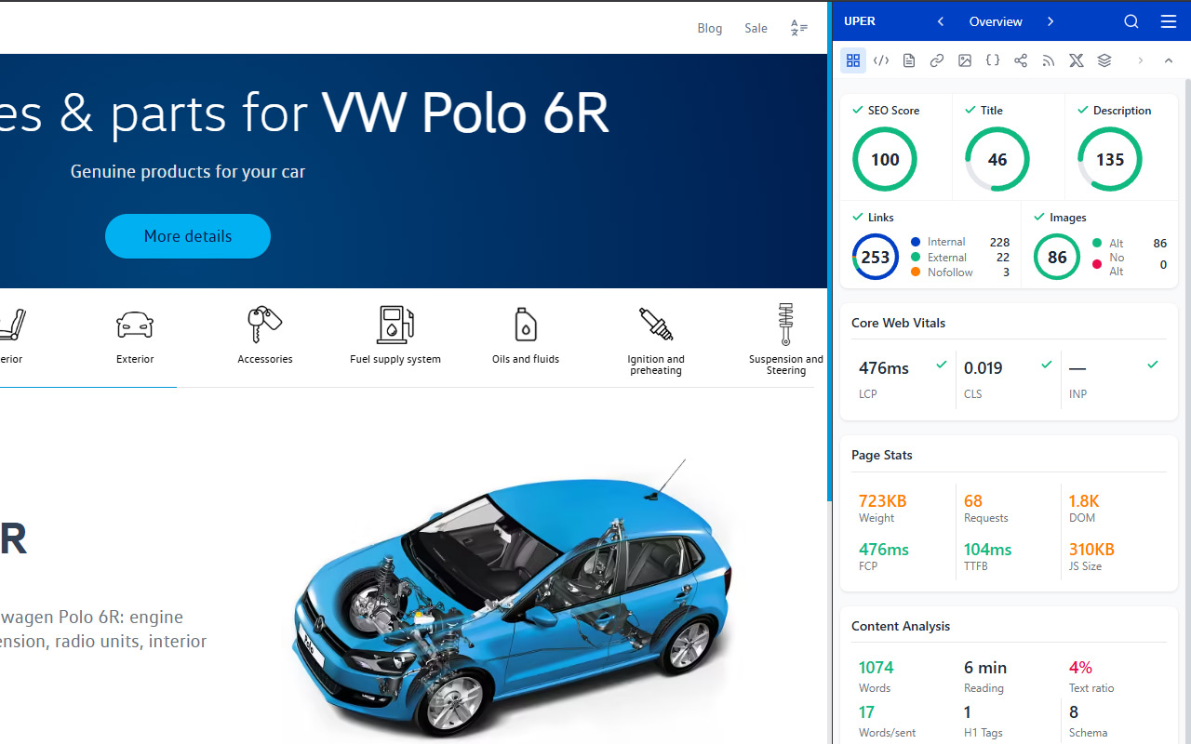Collapse the tab toolbar with the up chevron
The width and height of the screenshot is (1191, 744).
click(x=1169, y=60)
